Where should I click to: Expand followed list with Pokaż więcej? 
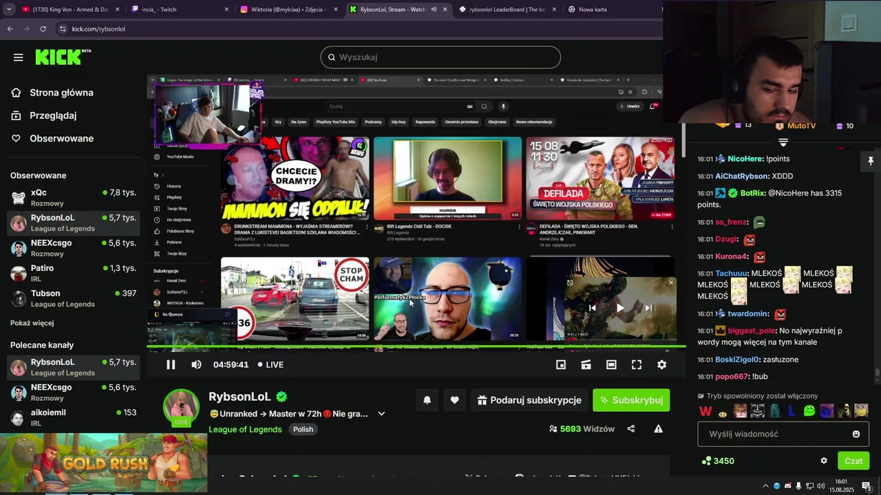[32, 323]
